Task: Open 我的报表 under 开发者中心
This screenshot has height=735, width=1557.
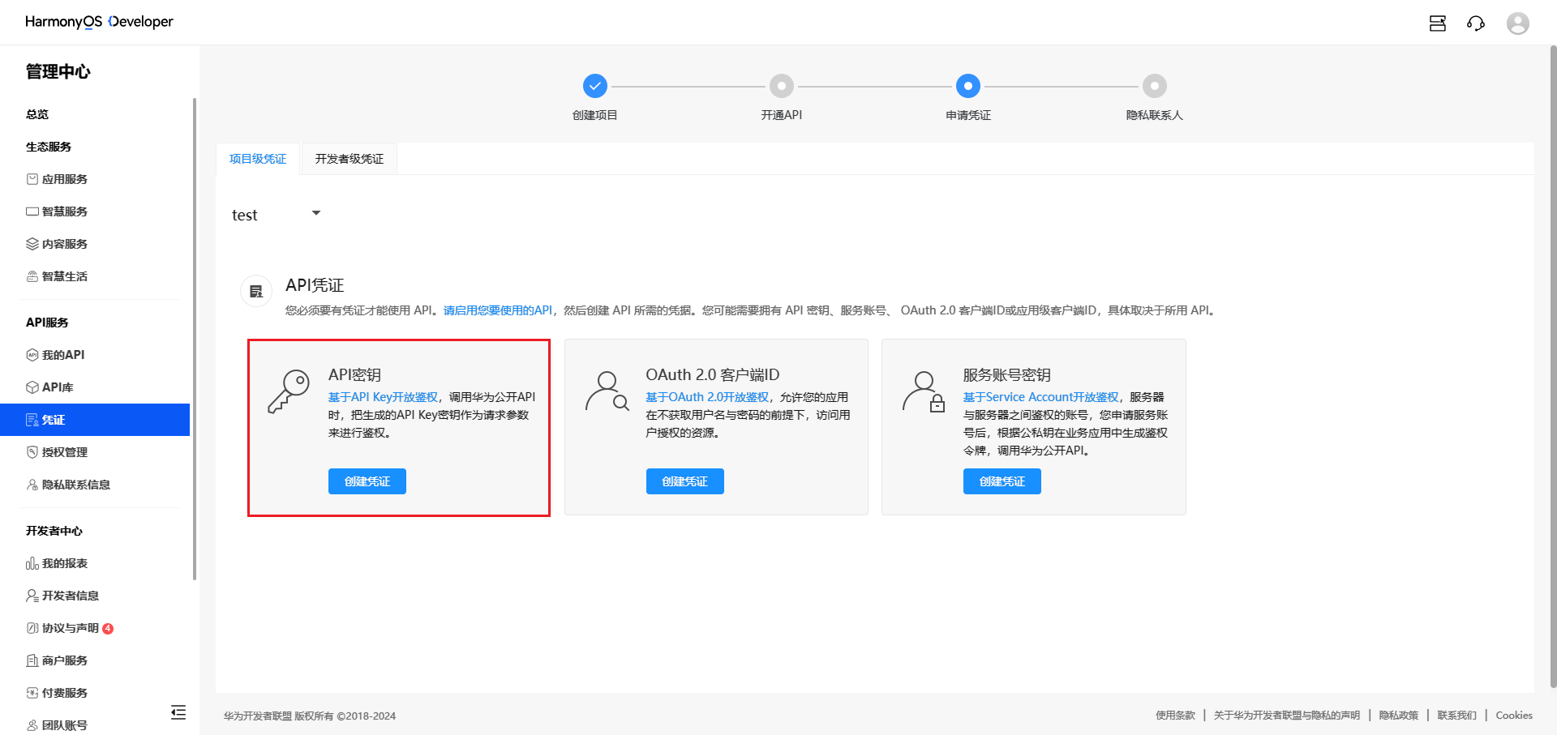Action: click(65, 562)
